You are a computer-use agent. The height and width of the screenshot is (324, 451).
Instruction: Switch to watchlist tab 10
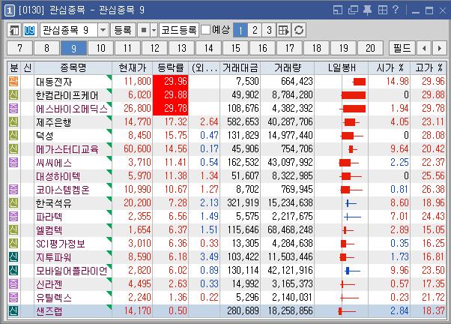point(100,48)
